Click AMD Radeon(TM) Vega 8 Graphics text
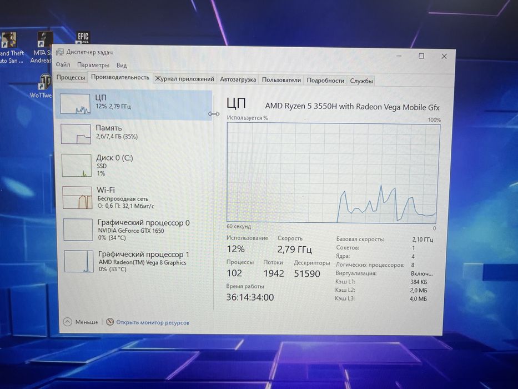Image resolution: width=518 pixels, height=389 pixels. 142,262
